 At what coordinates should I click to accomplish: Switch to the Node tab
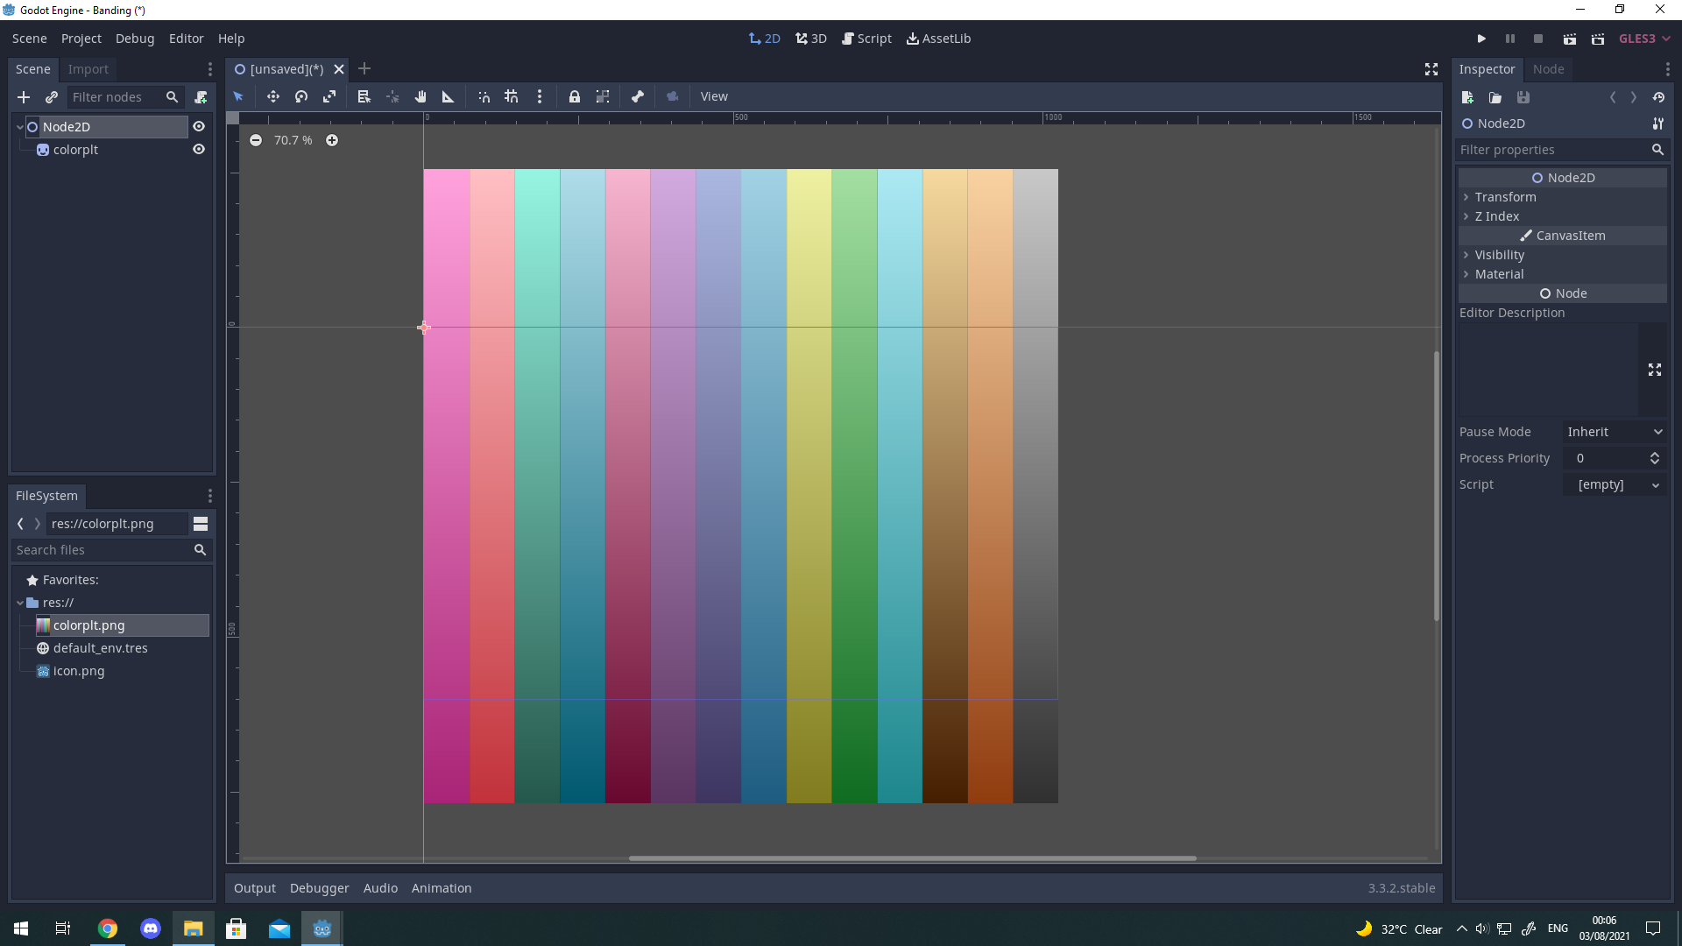[1548, 69]
